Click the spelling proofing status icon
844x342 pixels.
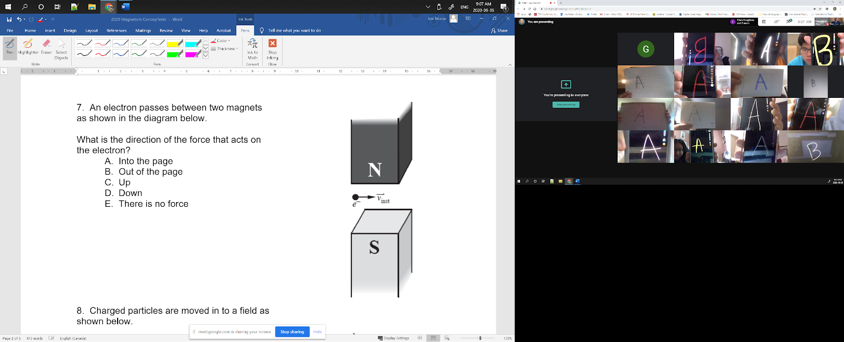51,338
